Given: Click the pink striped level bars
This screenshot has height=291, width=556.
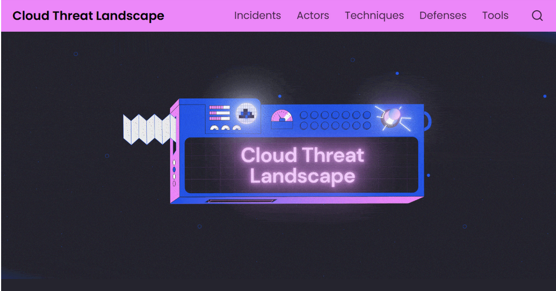Looking at the screenshot, I should [x=219, y=113].
